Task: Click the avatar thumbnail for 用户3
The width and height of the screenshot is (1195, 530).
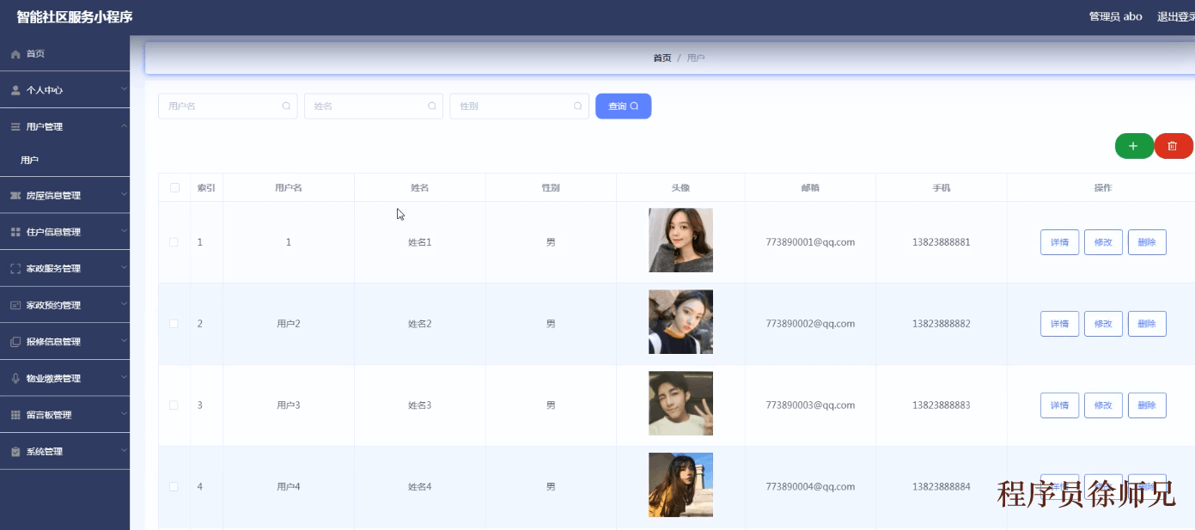Action: (680, 404)
